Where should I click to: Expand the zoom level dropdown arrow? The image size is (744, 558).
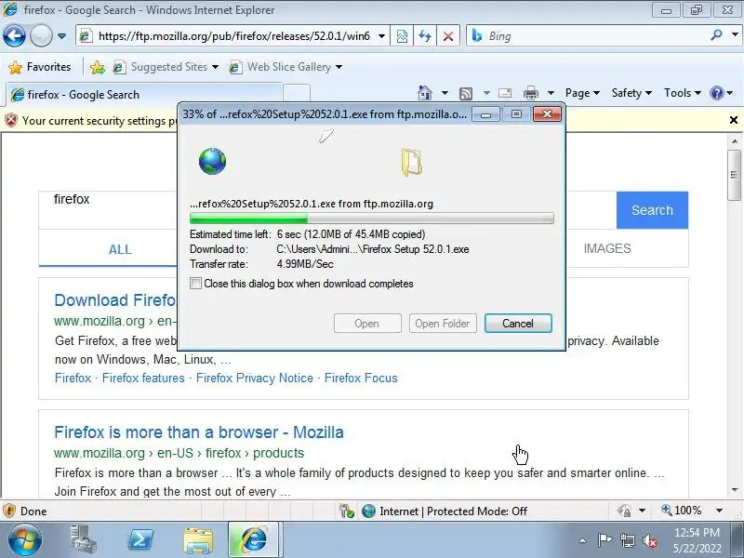tap(719, 511)
